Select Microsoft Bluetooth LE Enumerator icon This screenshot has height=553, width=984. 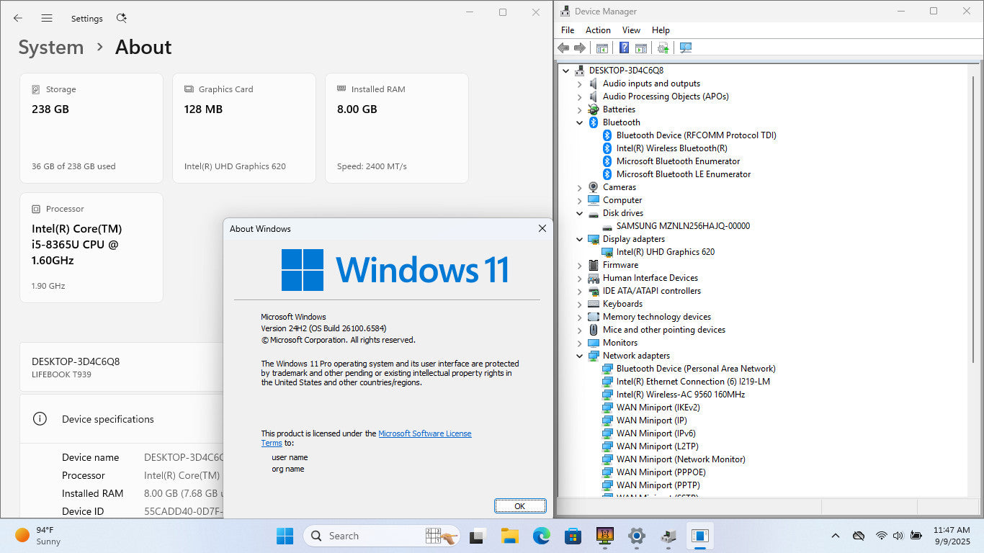point(607,174)
